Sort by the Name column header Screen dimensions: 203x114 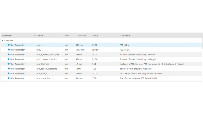(40, 36)
